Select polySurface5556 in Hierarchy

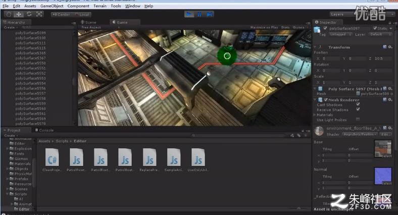(x=30, y=88)
